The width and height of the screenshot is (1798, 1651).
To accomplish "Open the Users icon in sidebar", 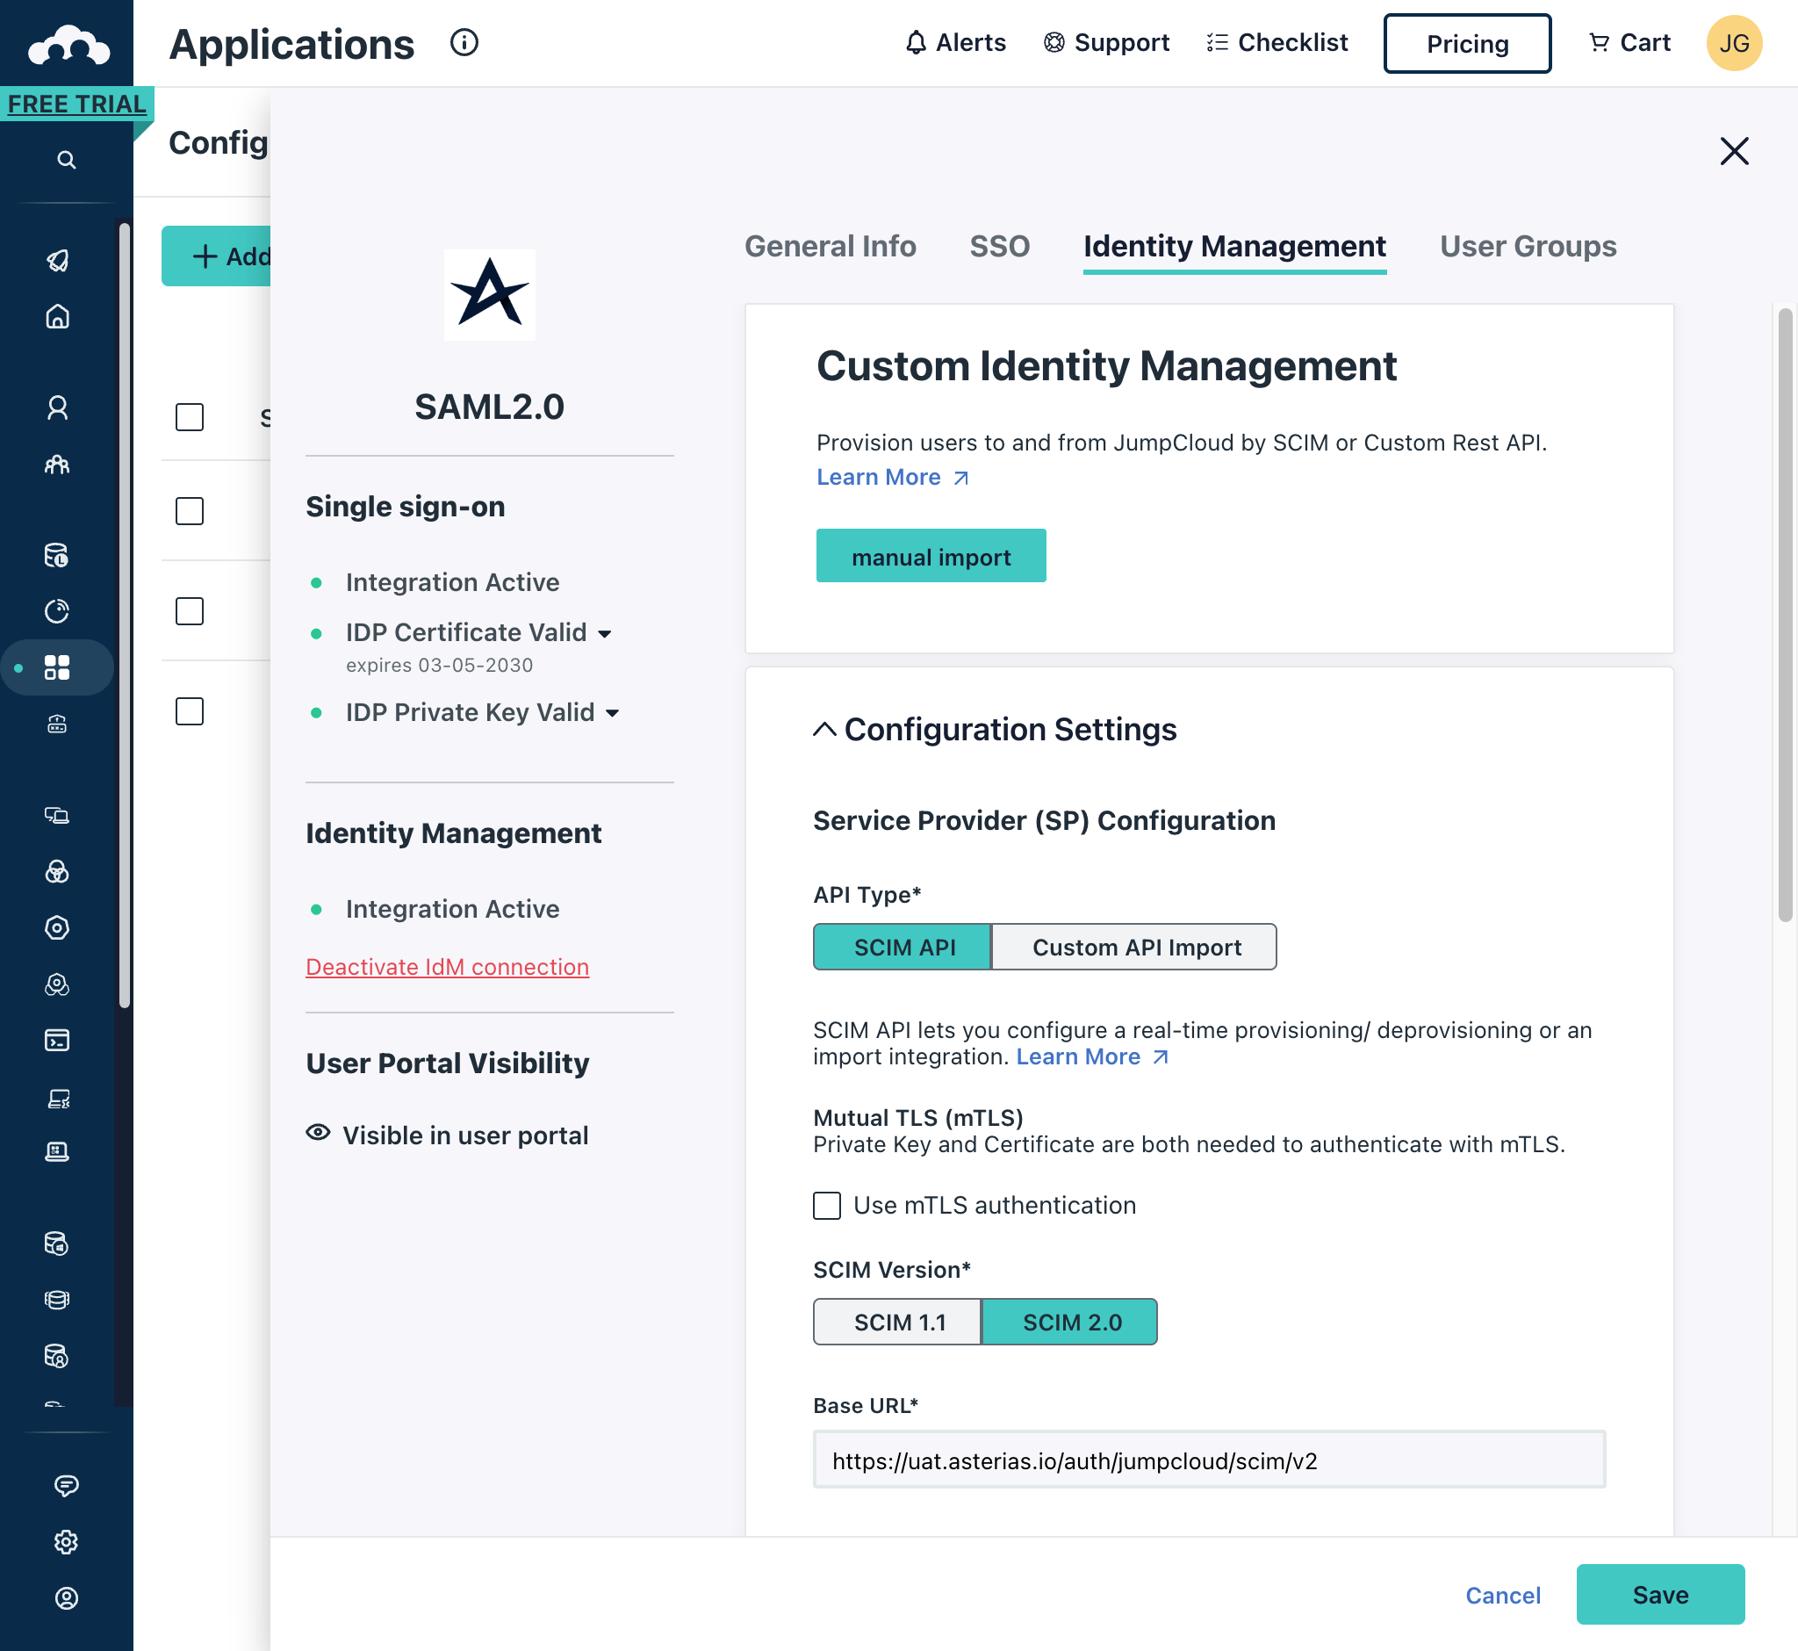I will [57, 408].
